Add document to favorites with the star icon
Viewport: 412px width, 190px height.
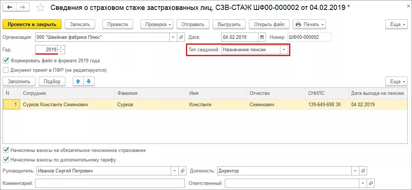coord(40,7)
